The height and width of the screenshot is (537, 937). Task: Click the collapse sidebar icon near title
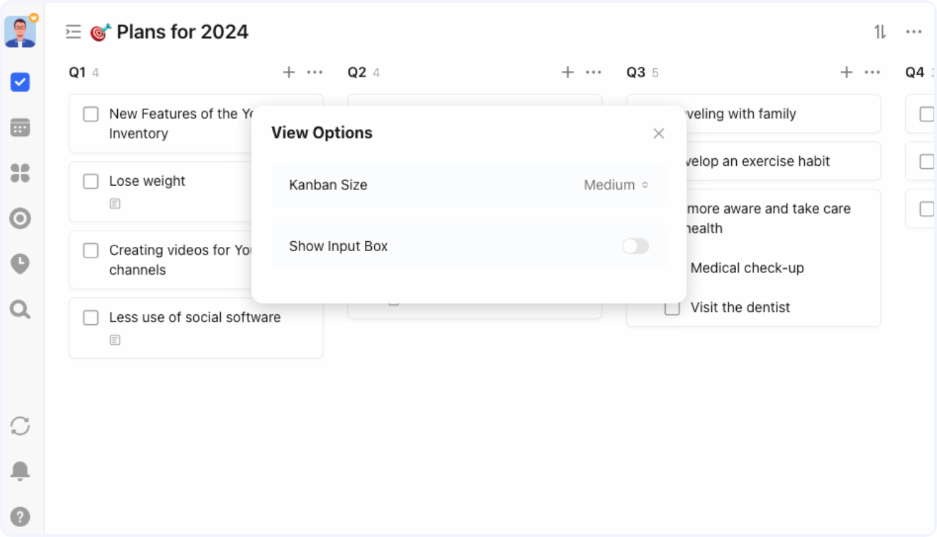click(72, 31)
